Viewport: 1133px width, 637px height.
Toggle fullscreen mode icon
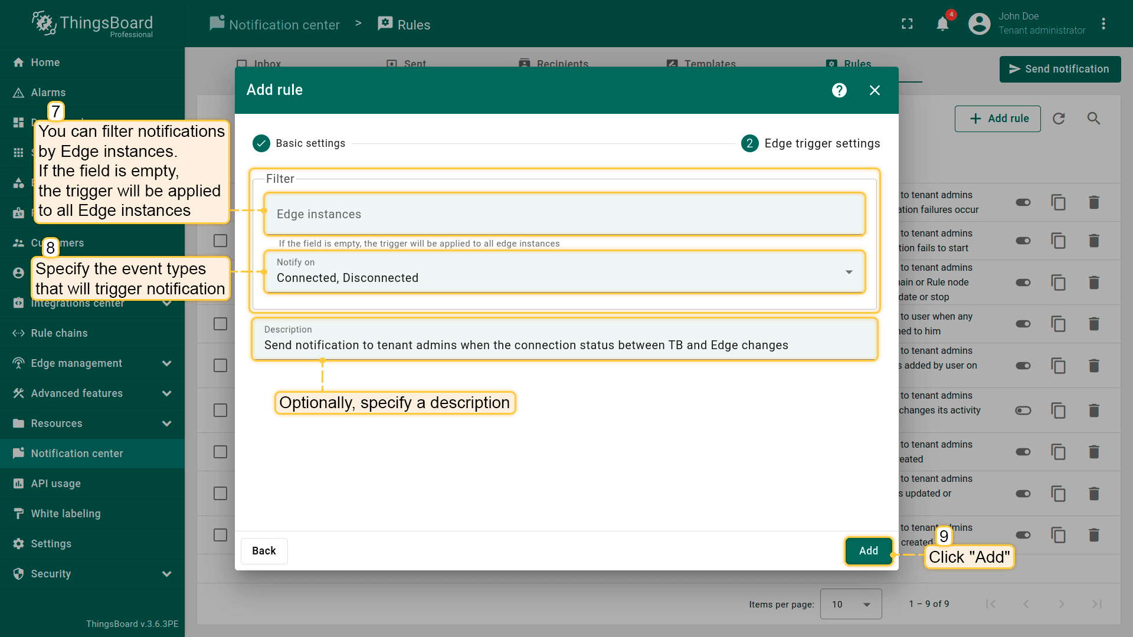(907, 24)
